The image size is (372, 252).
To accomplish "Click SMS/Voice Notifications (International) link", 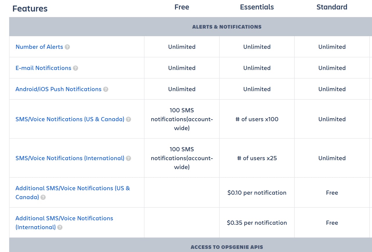I will 70,158.
